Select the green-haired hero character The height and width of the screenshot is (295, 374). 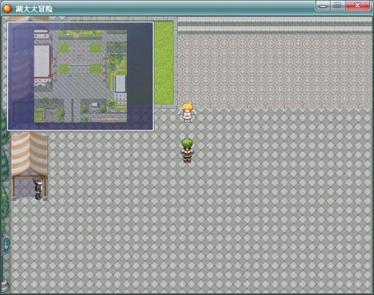(x=187, y=151)
